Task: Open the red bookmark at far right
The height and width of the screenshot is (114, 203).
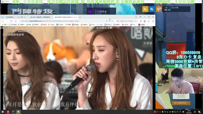Action: coord(142,25)
